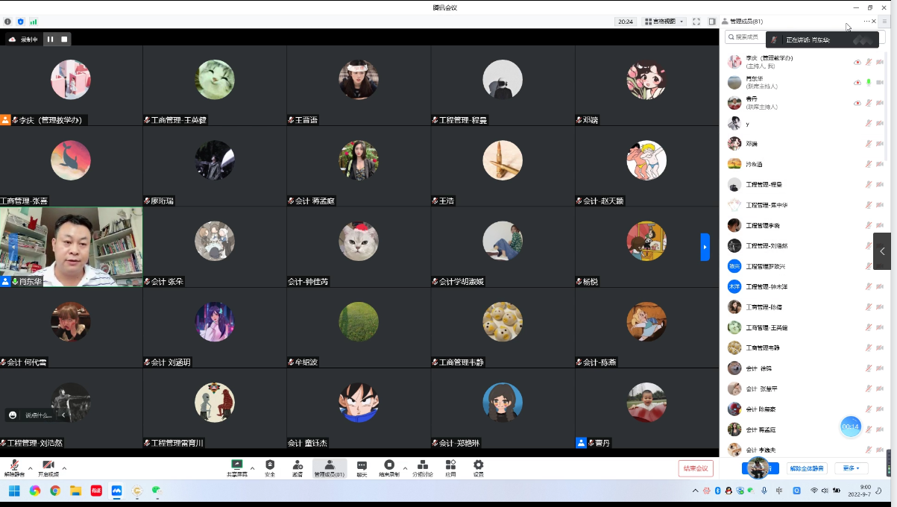Click the 结束会议 end meeting button
The width and height of the screenshot is (897, 507).
coord(696,468)
